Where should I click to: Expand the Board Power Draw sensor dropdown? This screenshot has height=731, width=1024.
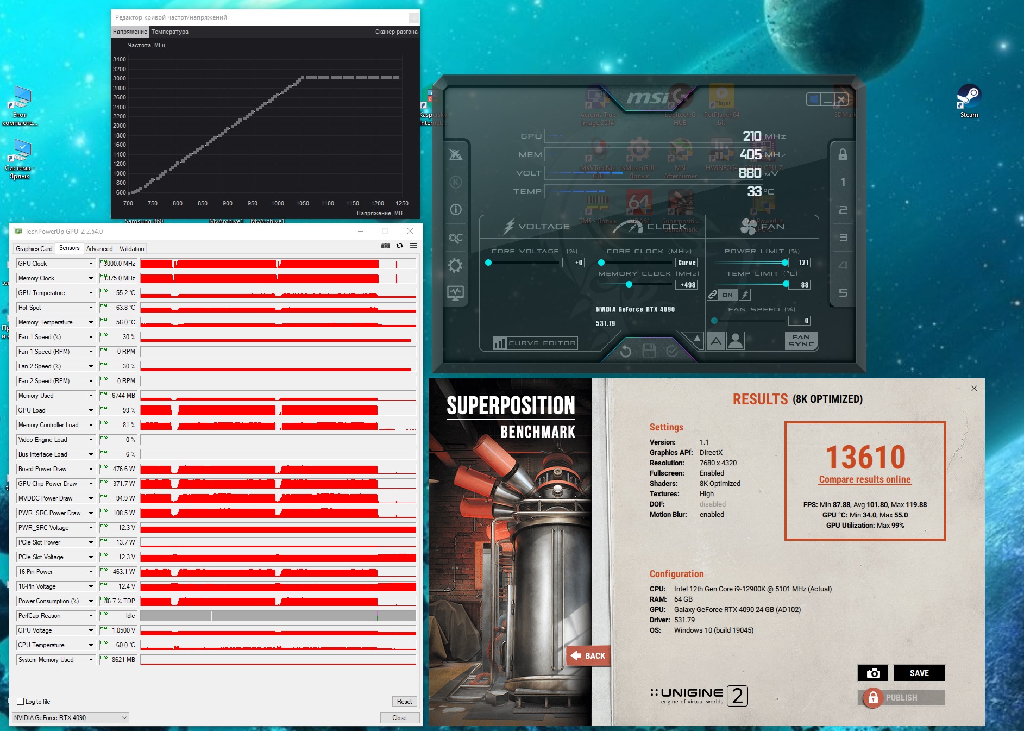click(91, 469)
